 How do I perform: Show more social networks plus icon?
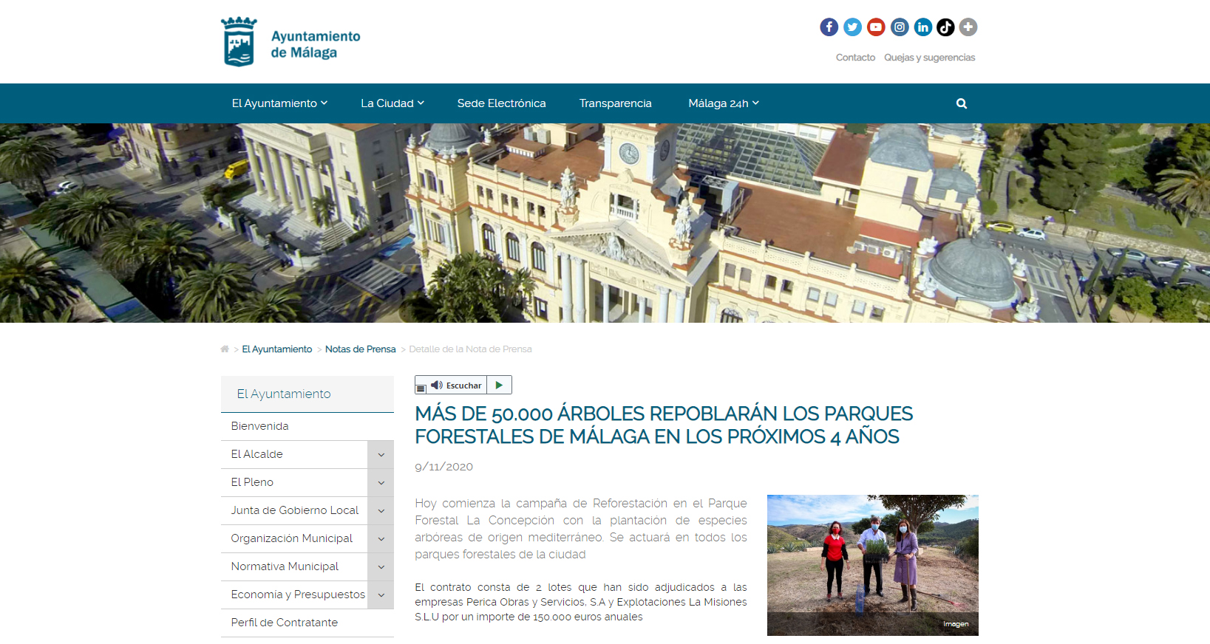point(968,27)
